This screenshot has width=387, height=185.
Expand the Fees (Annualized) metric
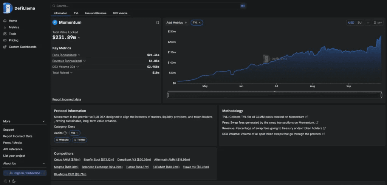coord(67,55)
